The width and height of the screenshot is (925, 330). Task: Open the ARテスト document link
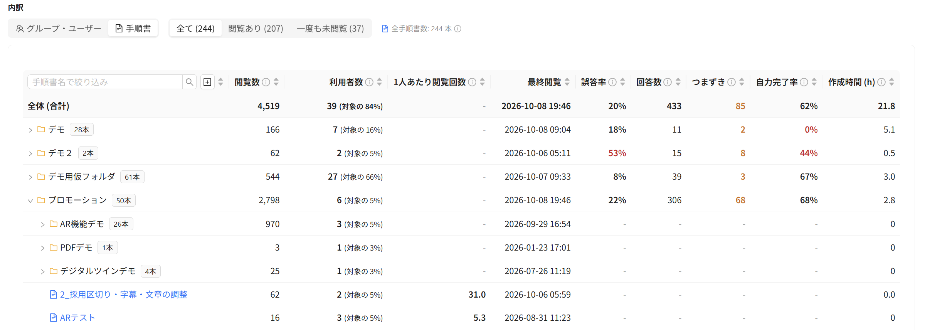(77, 318)
